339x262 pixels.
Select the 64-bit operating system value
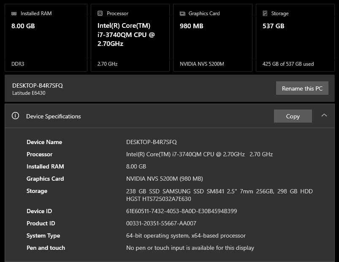point(186,236)
